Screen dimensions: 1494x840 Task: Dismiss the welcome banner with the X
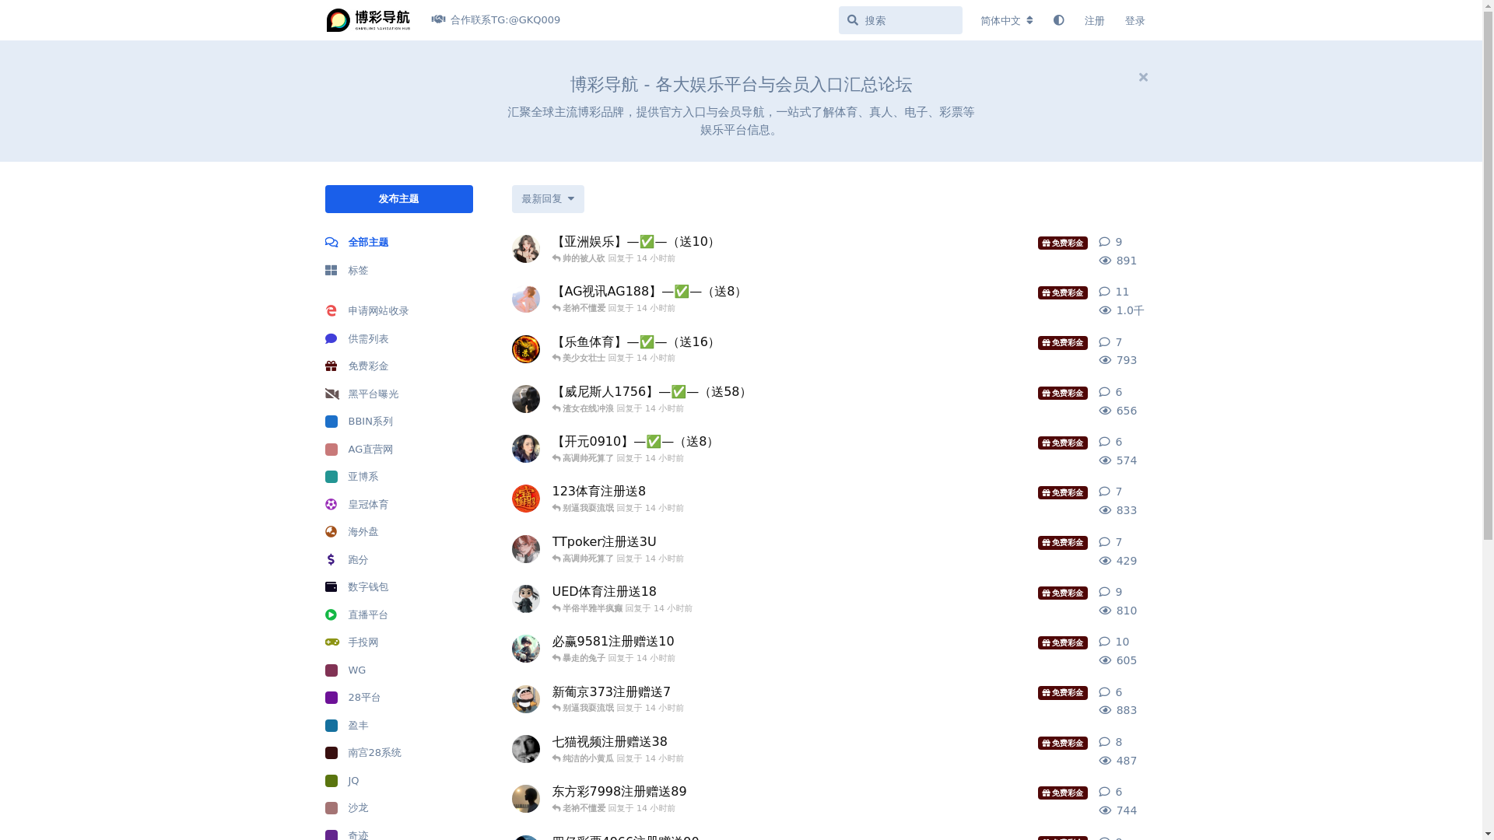(1143, 77)
